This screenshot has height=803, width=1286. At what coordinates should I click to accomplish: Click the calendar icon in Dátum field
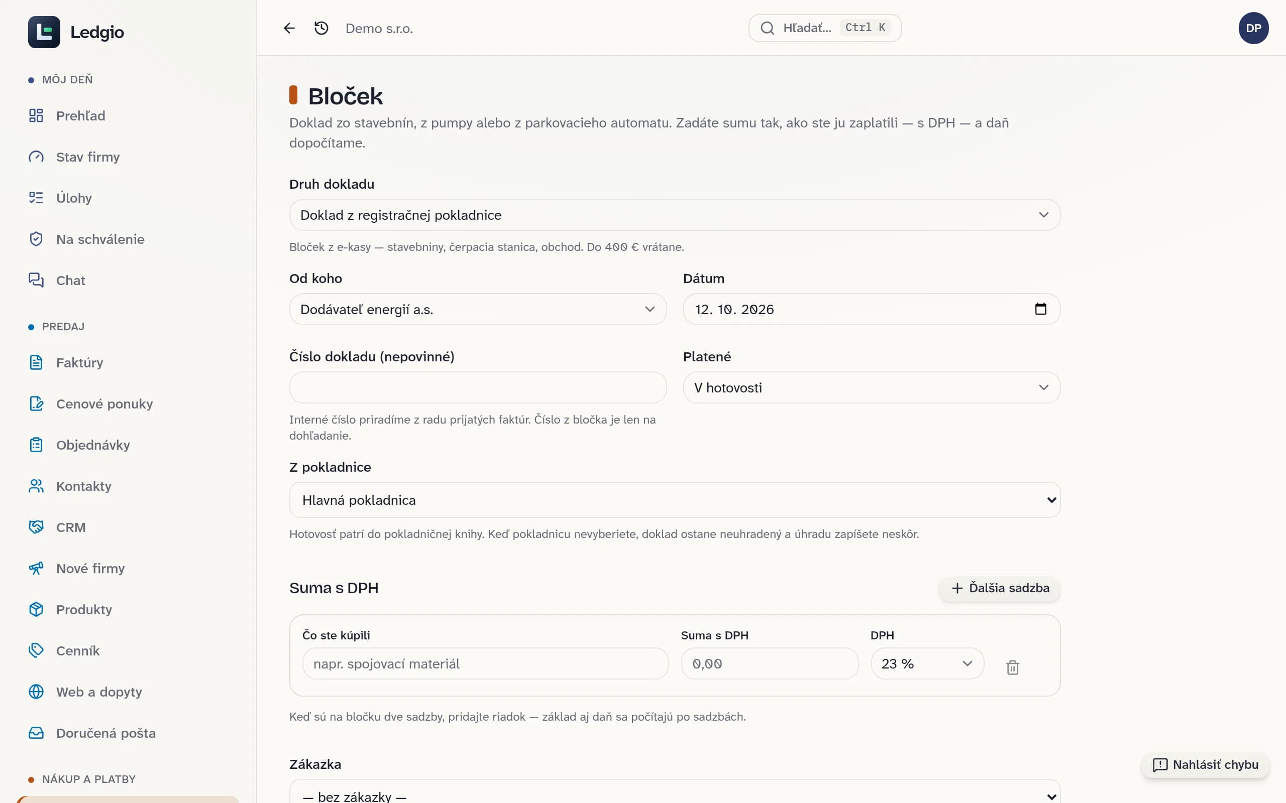(1040, 309)
